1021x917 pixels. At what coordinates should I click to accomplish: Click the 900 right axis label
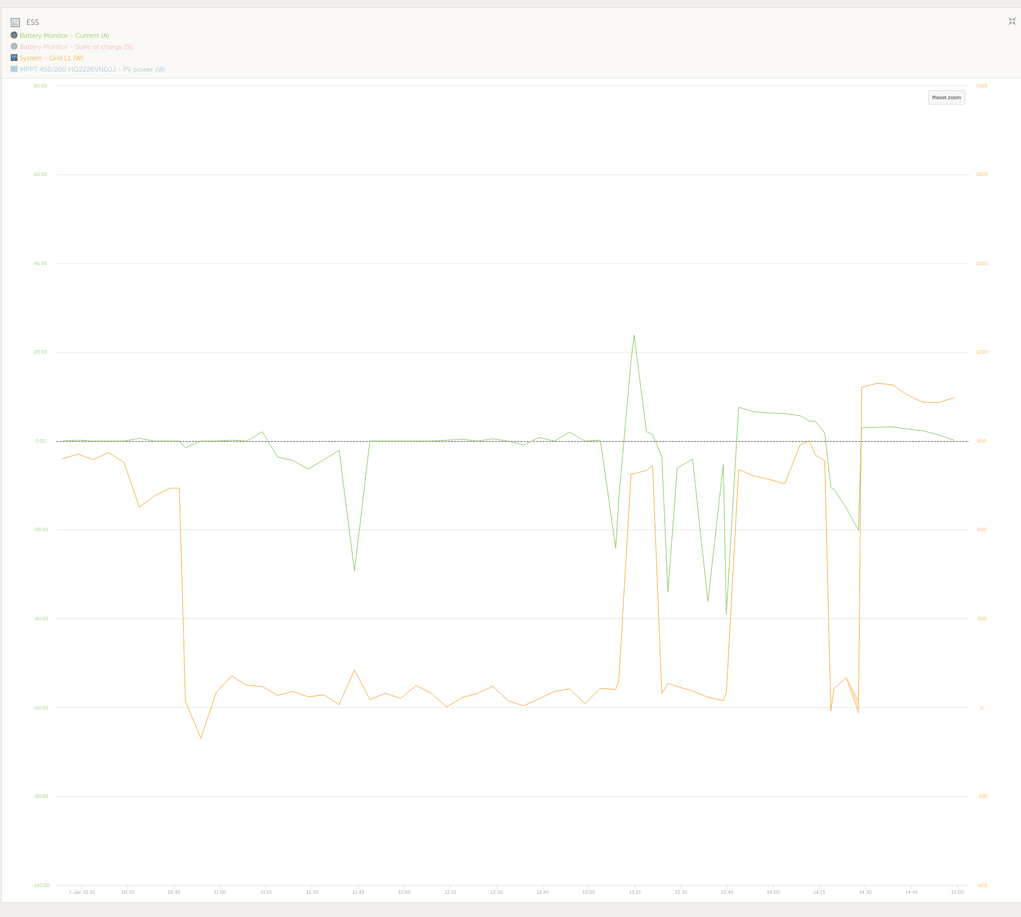982,441
